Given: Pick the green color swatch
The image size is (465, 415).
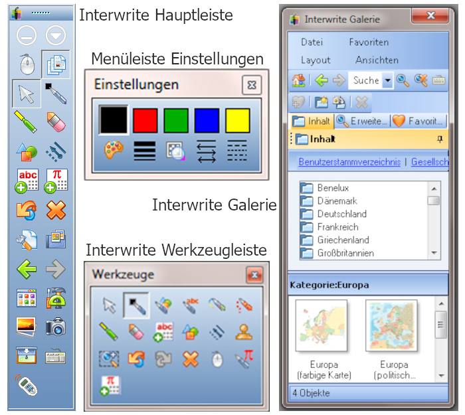Looking at the screenshot, I should (x=176, y=120).
